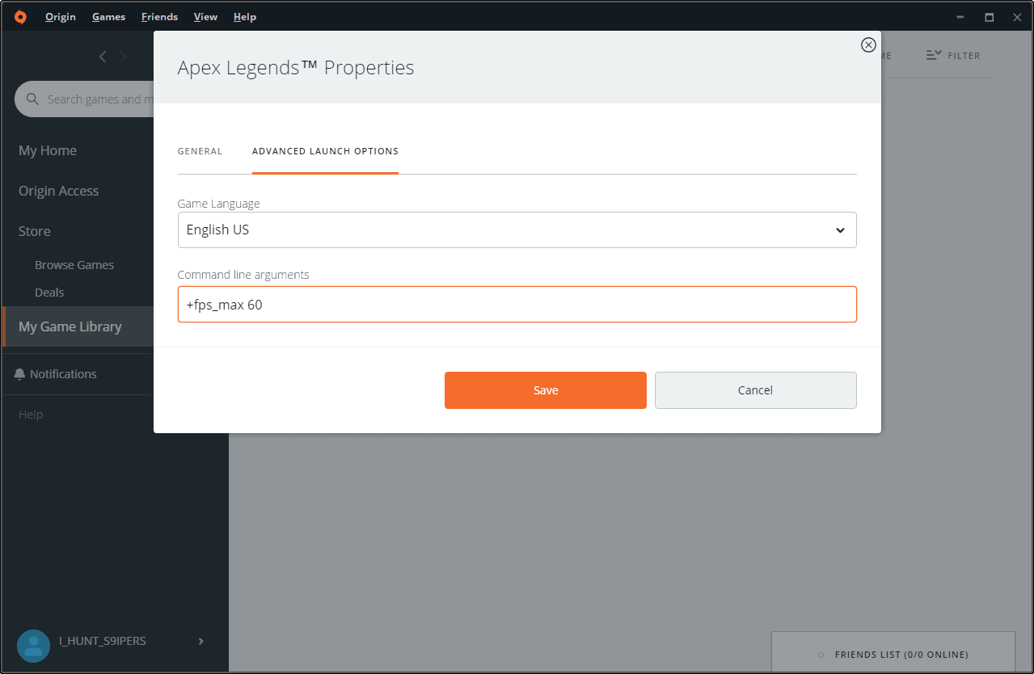The height and width of the screenshot is (674, 1034).
Task: Open the Game Language dropdown
Action: click(517, 230)
